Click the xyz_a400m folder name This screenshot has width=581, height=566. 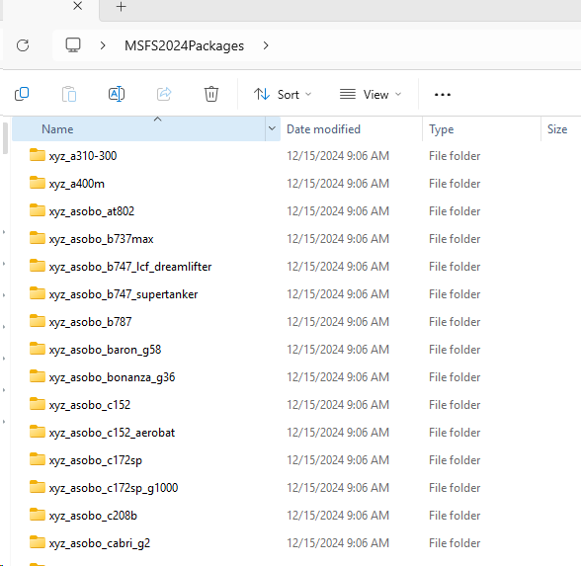click(77, 184)
